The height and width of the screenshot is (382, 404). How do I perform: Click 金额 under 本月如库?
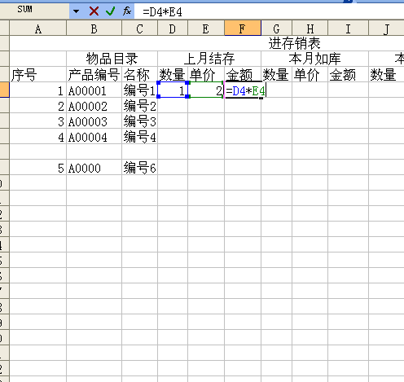(x=348, y=74)
